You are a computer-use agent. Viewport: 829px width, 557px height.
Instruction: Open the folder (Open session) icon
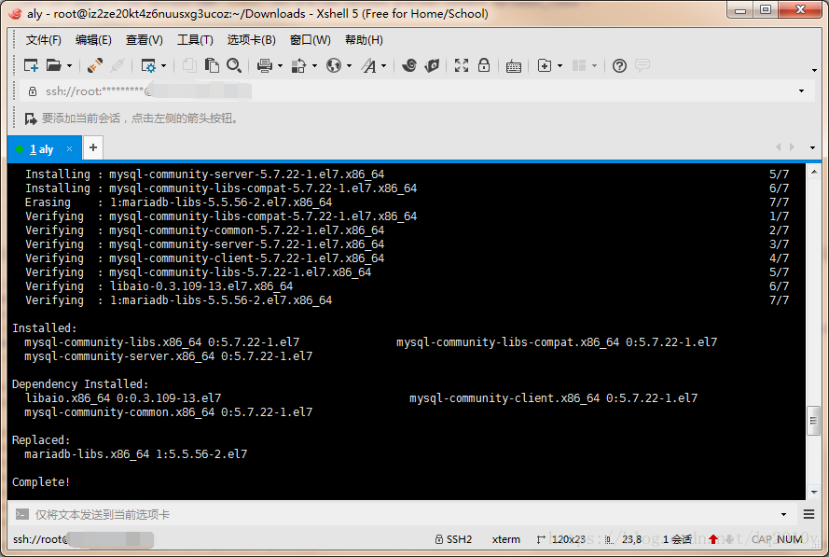click(53, 65)
